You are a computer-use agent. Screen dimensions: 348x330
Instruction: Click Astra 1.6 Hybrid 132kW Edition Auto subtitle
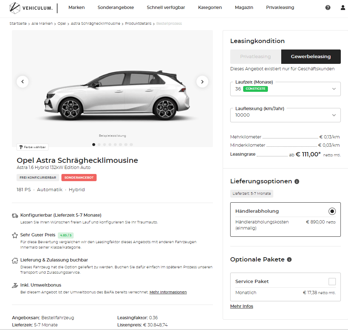(x=54, y=167)
